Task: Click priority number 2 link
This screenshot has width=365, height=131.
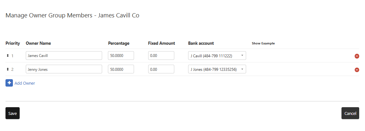Action: (x=13, y=69)
